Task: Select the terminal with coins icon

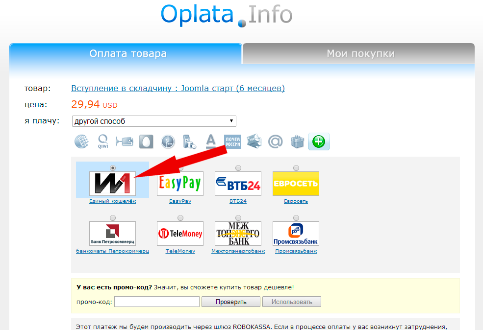Action: click(189, 142)
